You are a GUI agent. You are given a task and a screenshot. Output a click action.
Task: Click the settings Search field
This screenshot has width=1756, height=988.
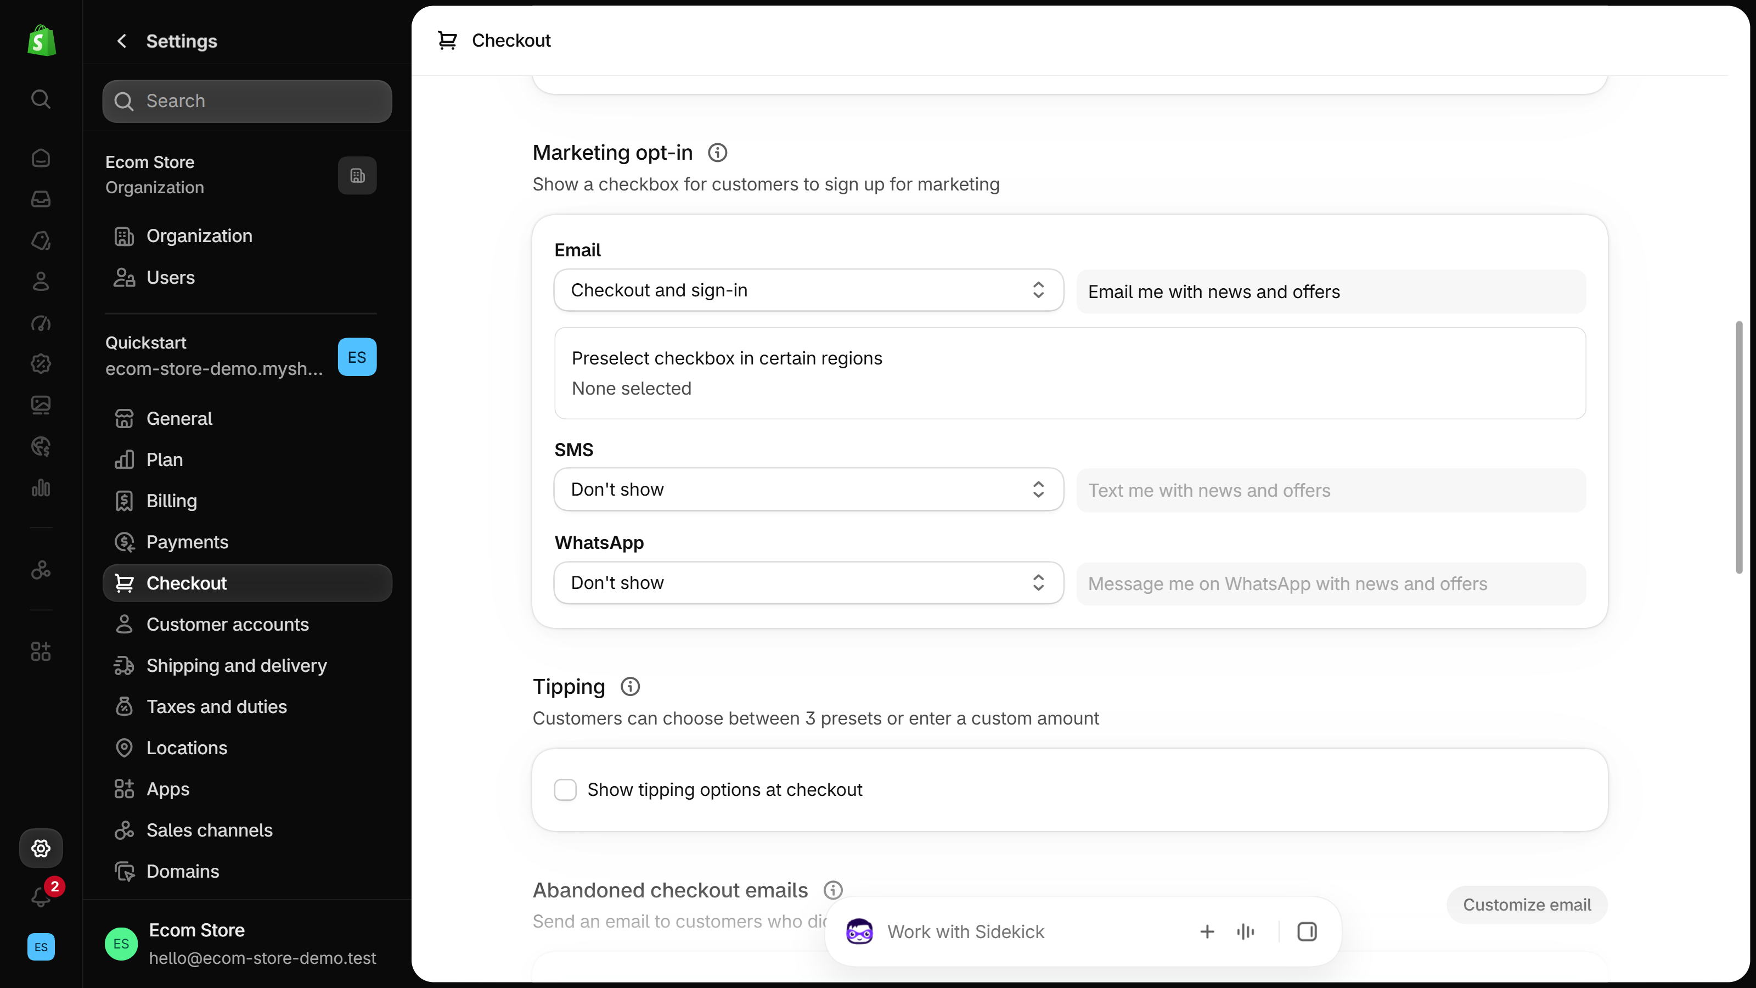(247, 102)
